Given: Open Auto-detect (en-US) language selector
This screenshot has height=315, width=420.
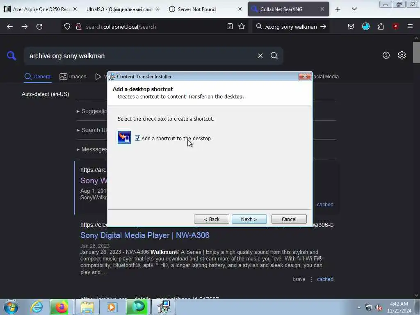Looking at the screenshot, I should click(x=45, y=94).
